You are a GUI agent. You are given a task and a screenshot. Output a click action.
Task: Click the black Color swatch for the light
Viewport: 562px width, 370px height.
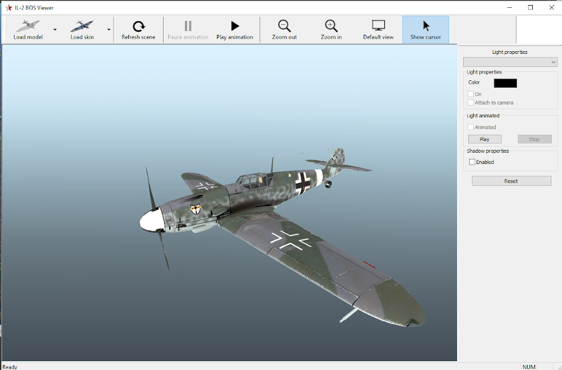pyautogui.click(x=505, y=83)
